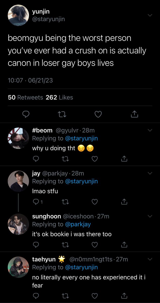Screen dimensions: 160x303
Task: Open taehyun's profile avatar
Action: point(18,267)
